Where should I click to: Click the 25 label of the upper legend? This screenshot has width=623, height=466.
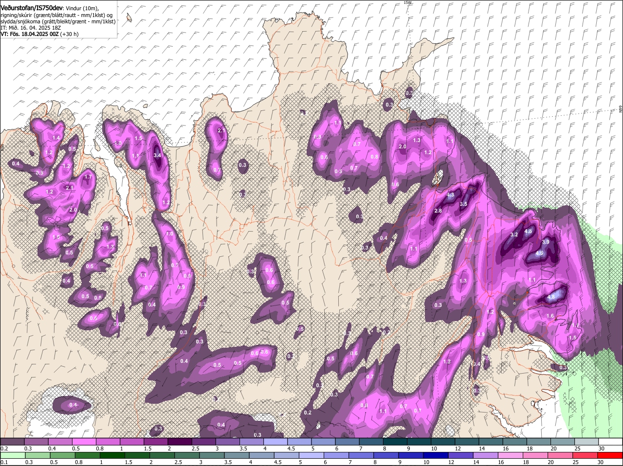(x=577, y=448)
